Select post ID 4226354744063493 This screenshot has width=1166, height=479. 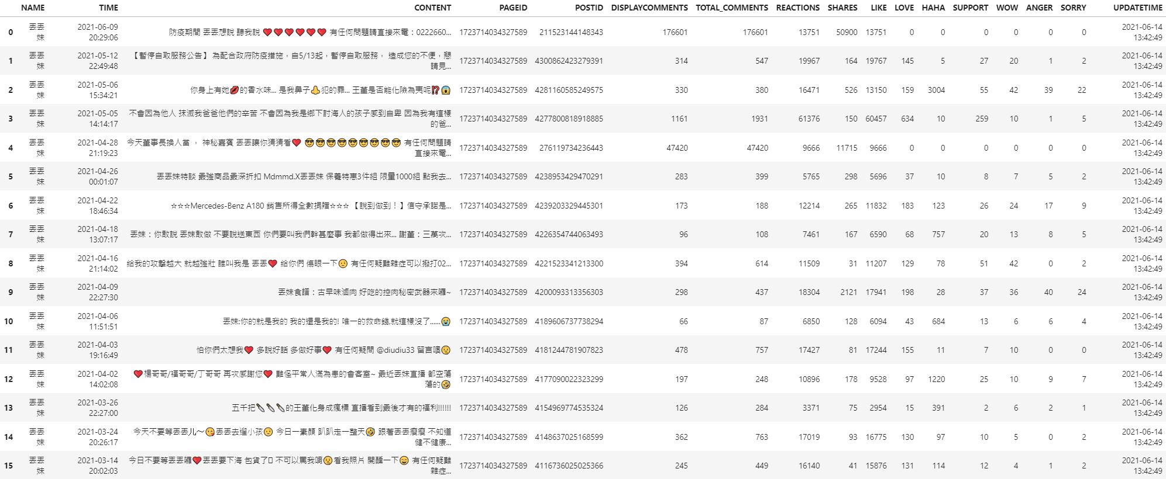click(x=569, y=234)
